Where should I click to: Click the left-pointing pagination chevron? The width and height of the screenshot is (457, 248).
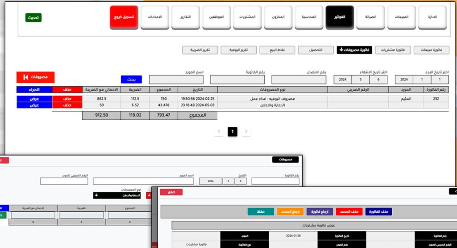tap(219, 131)
